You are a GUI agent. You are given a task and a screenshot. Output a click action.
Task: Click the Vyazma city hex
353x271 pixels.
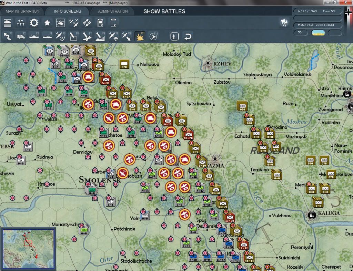click(215, 159)
